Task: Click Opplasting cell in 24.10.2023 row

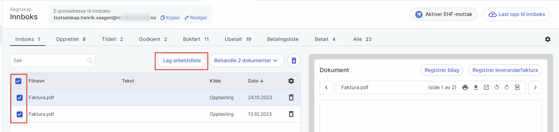Action: (222, 97)
